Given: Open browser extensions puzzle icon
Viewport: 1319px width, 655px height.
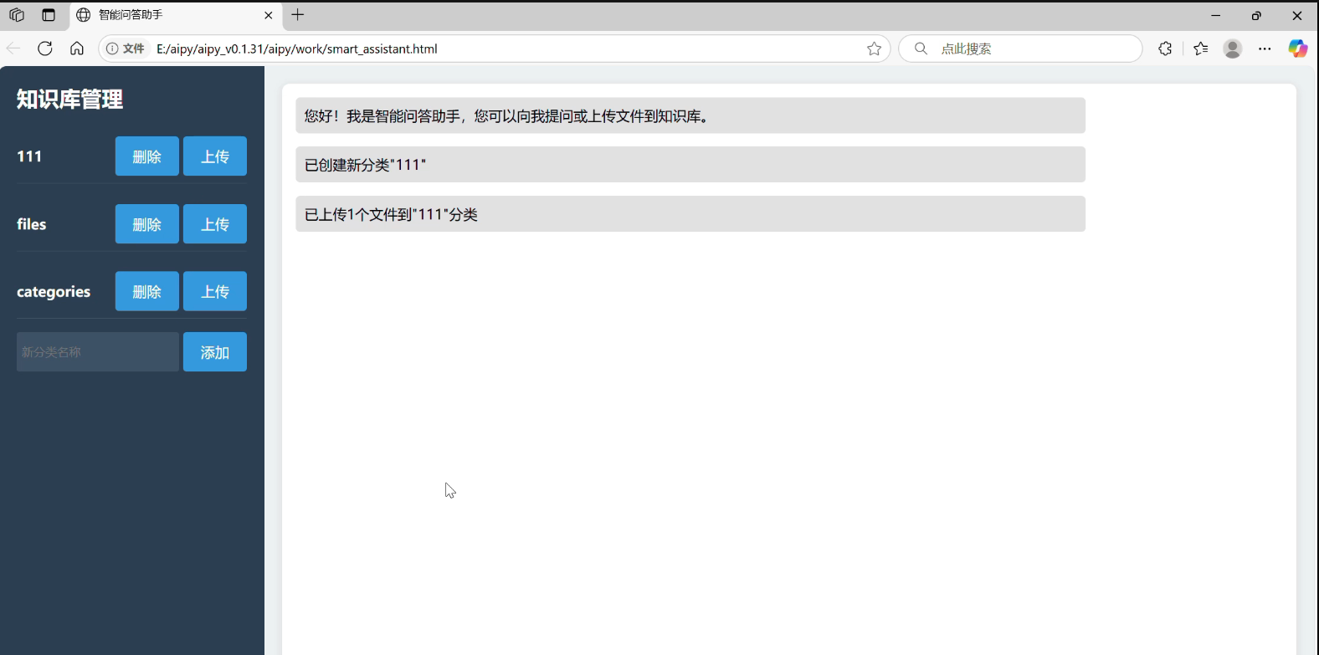Looking at the screenshot, I should tap(1165, 49).
